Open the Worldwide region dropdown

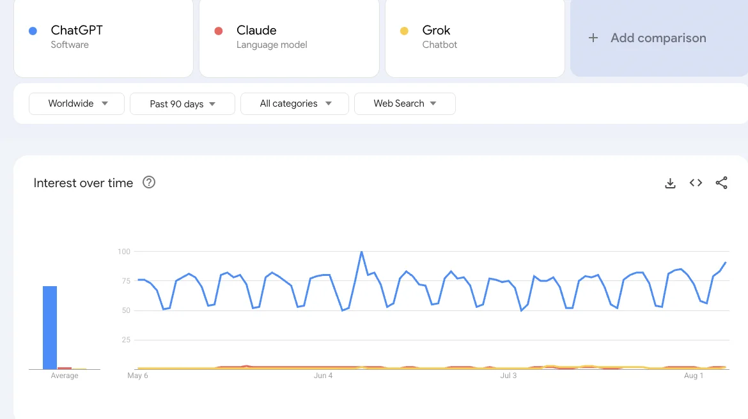tap(77, 103)
